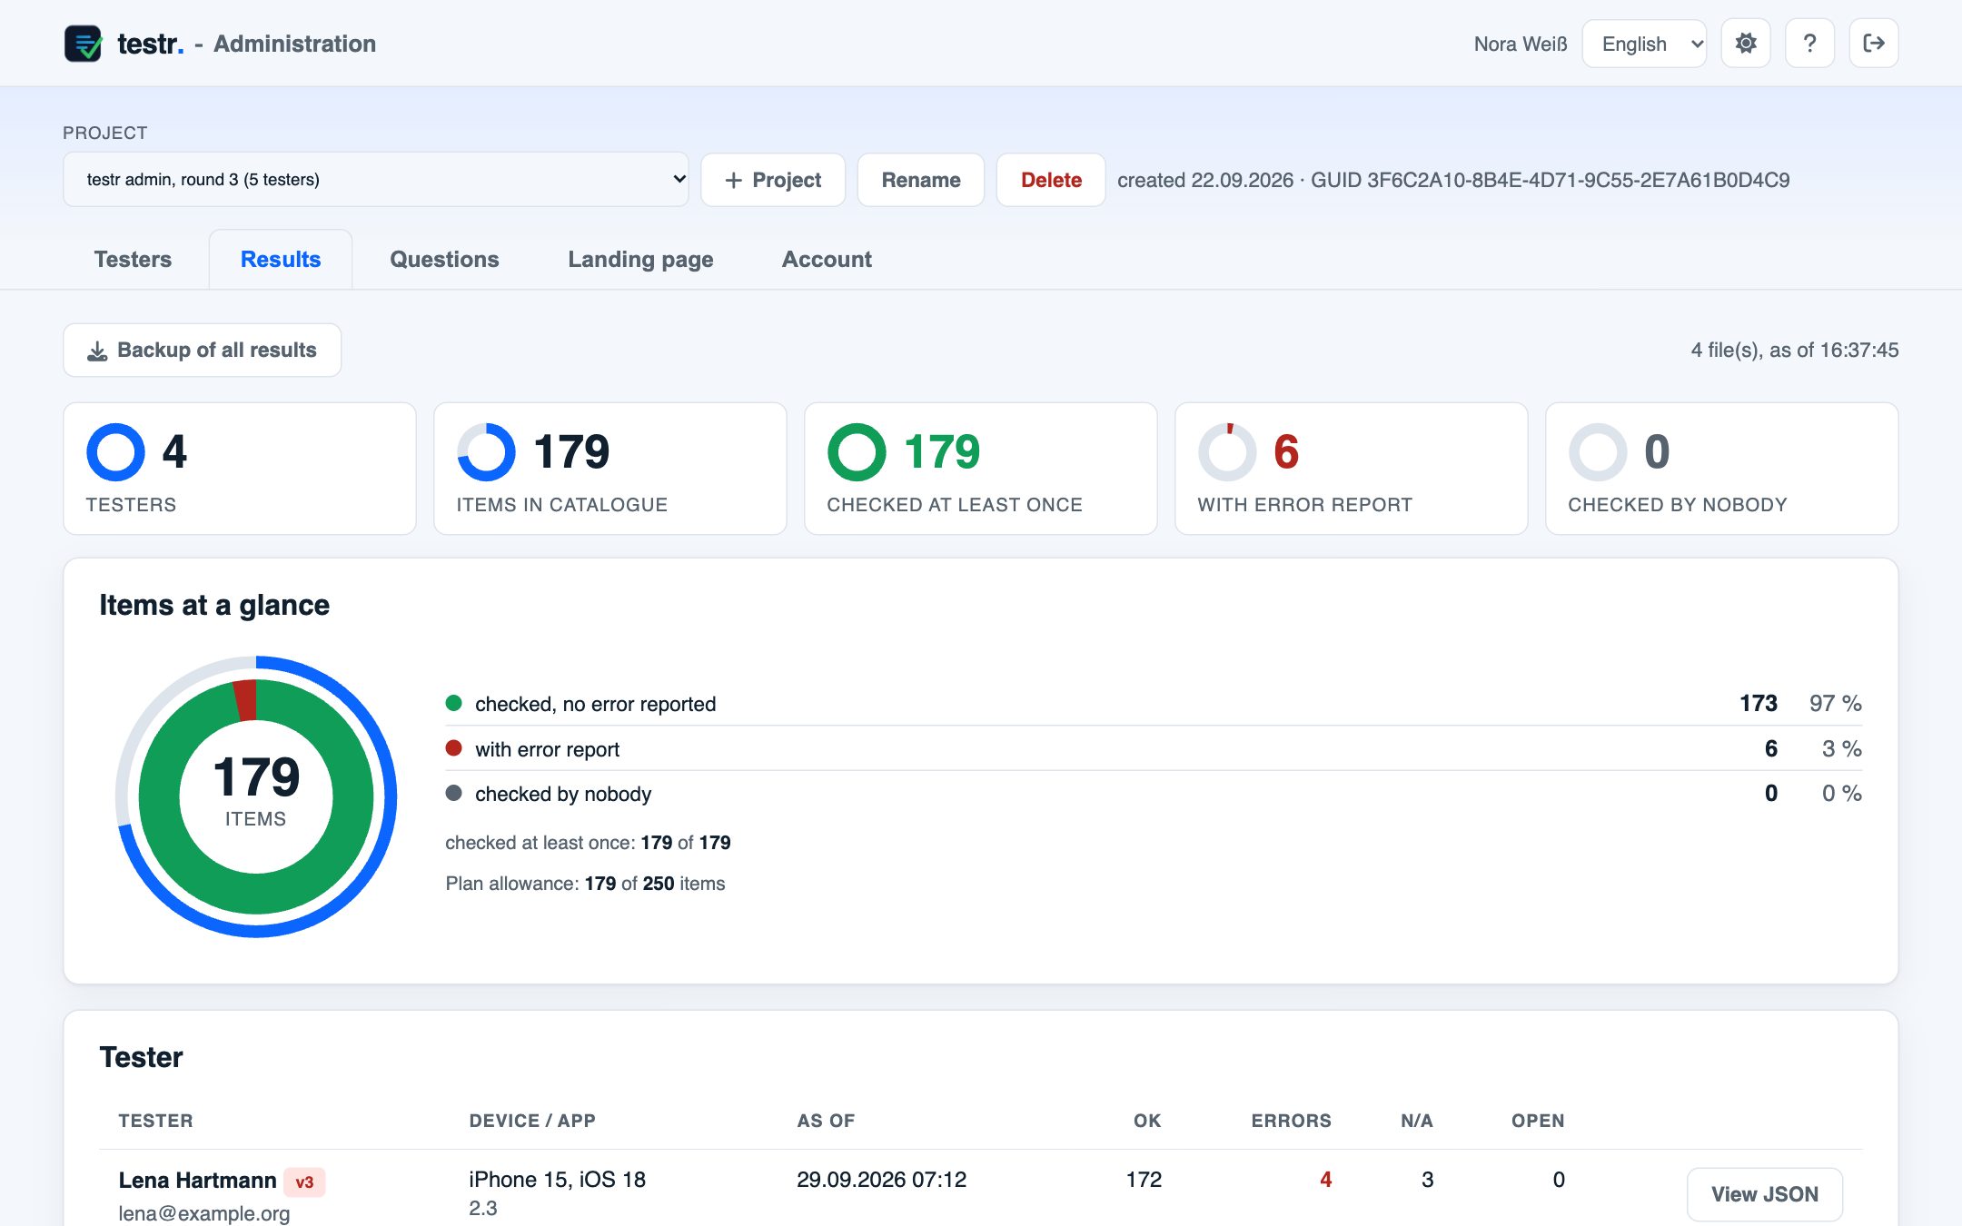Open the Questions tab

444,259
